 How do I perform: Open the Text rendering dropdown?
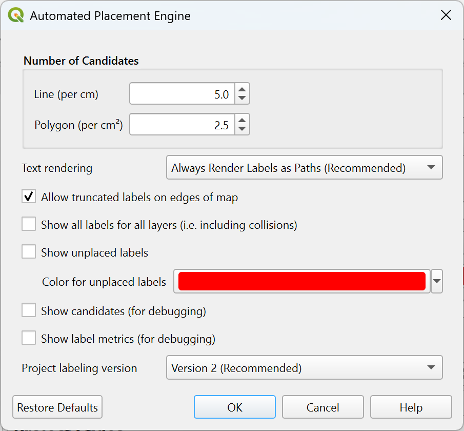tap(305, 168)
